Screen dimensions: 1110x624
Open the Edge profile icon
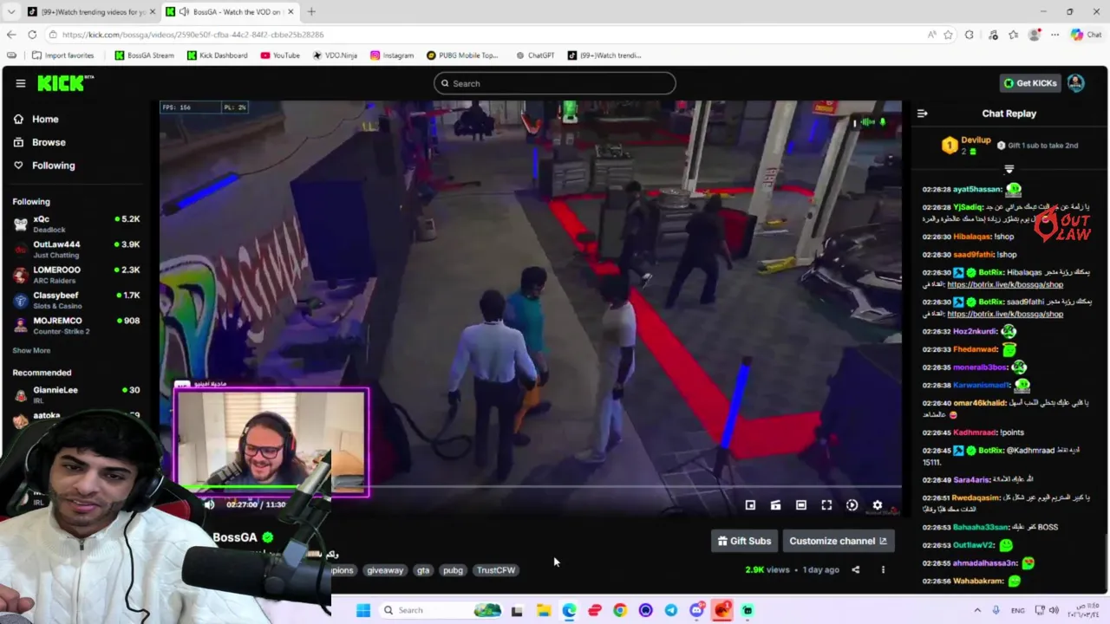point(1034,35)
